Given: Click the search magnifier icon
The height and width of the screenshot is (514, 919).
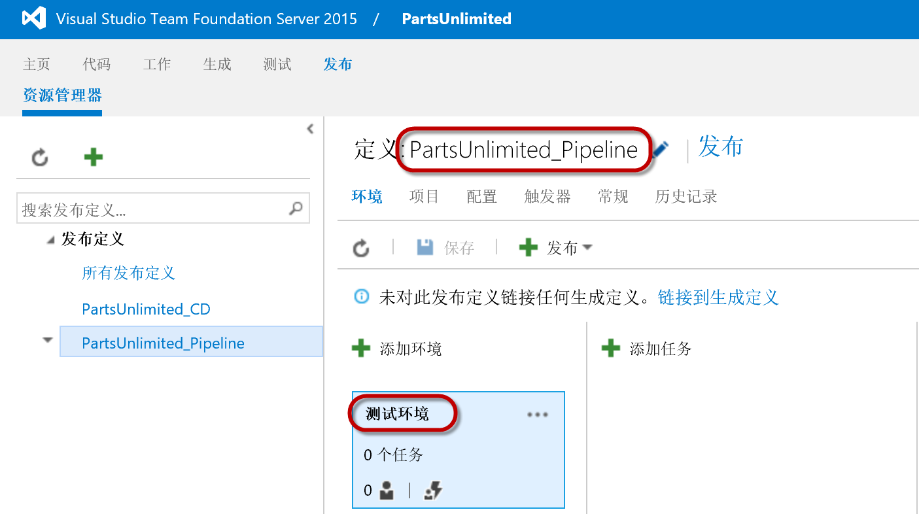Looking at the screenshot, I should (x=296, y=209).
